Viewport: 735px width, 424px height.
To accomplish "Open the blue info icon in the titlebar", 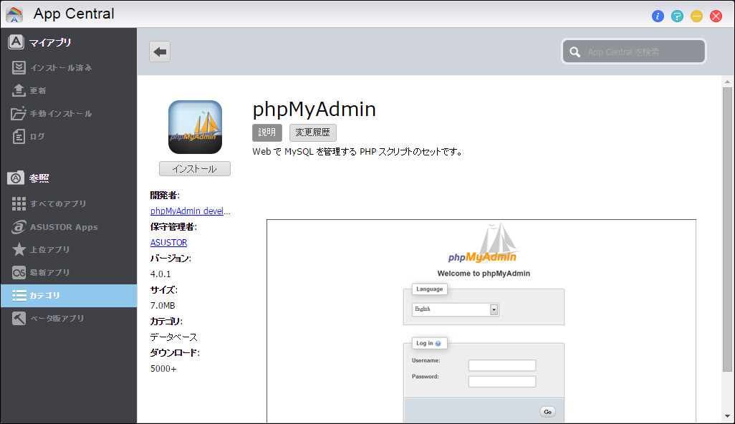I will 658,16.
